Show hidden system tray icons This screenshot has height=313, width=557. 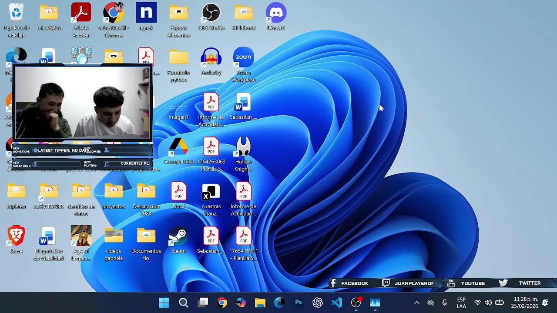click(x=416, y=303)
